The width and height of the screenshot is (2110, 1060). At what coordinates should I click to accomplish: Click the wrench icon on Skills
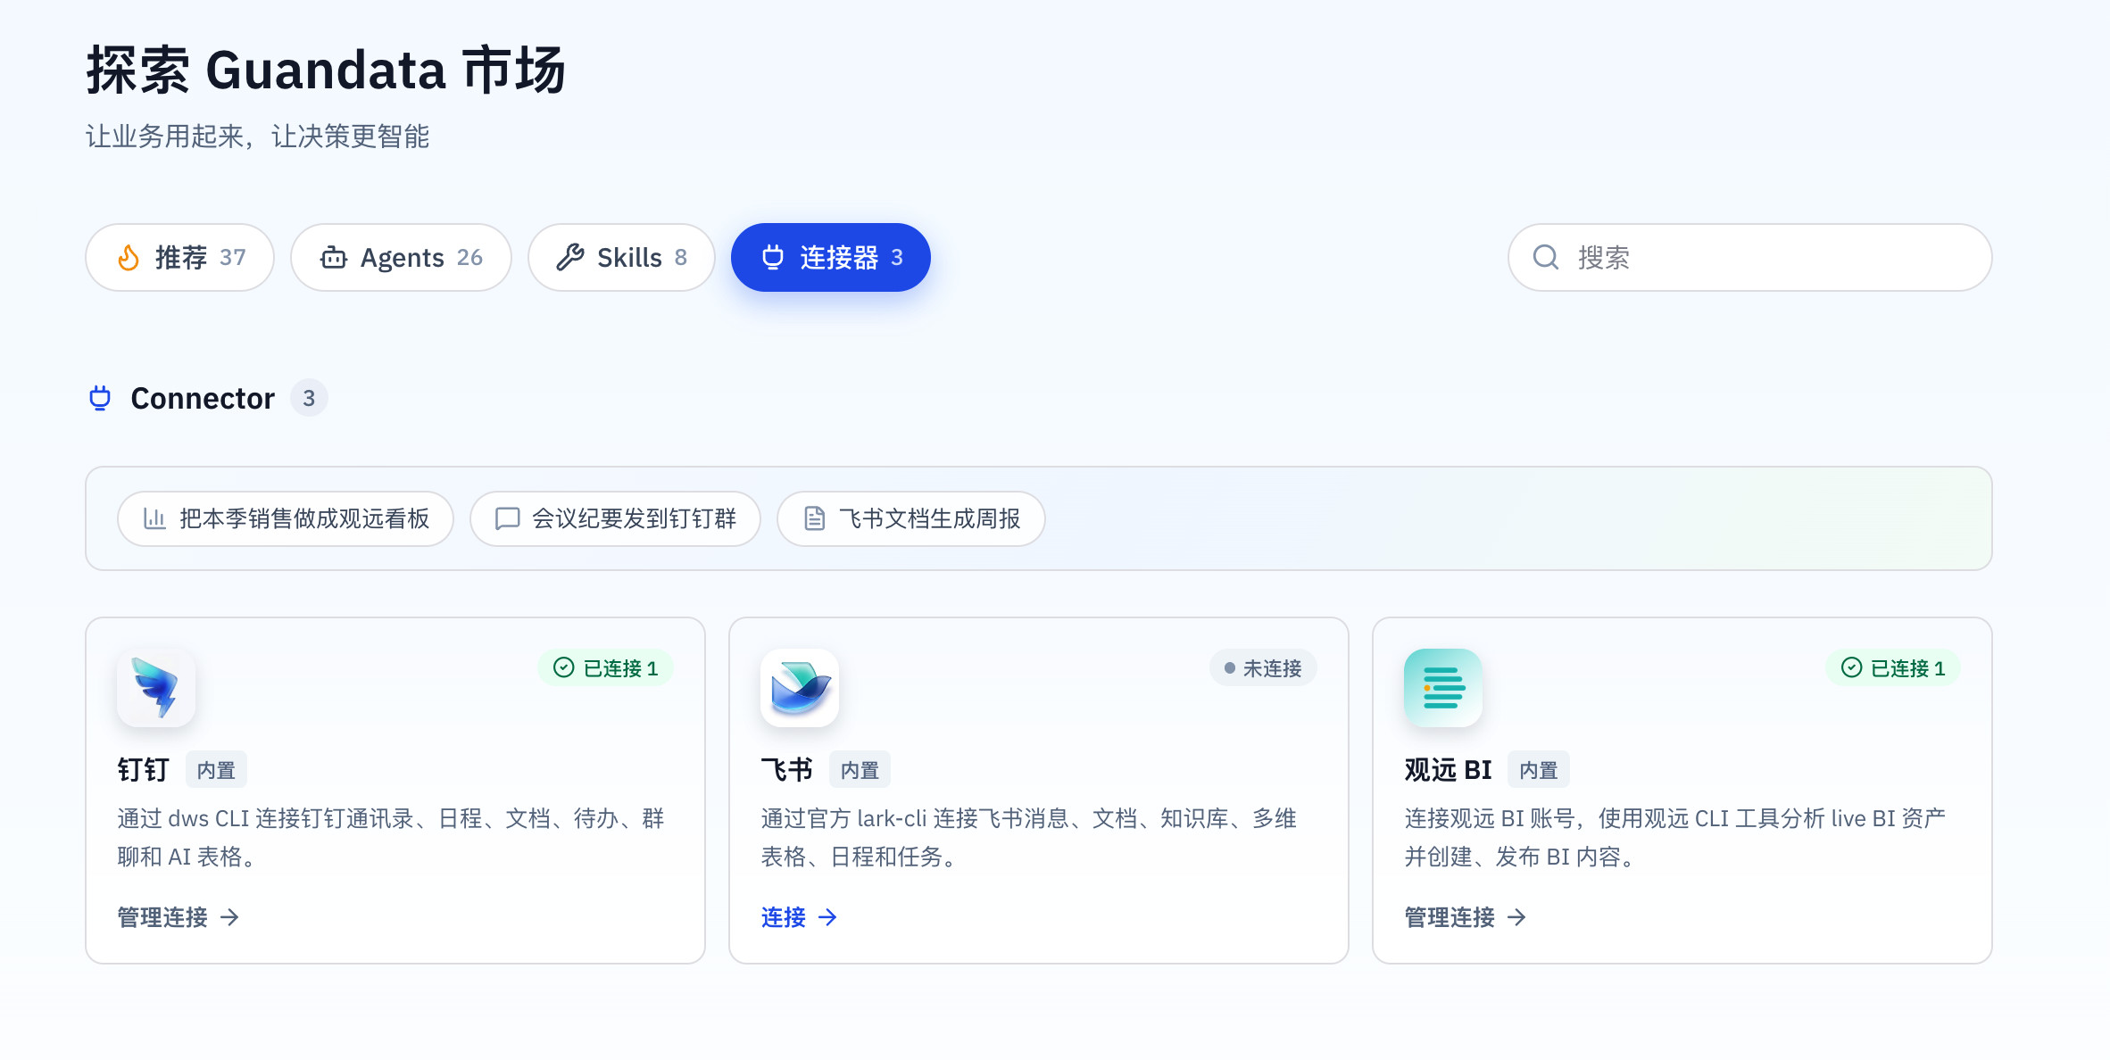tap(569, 258)
